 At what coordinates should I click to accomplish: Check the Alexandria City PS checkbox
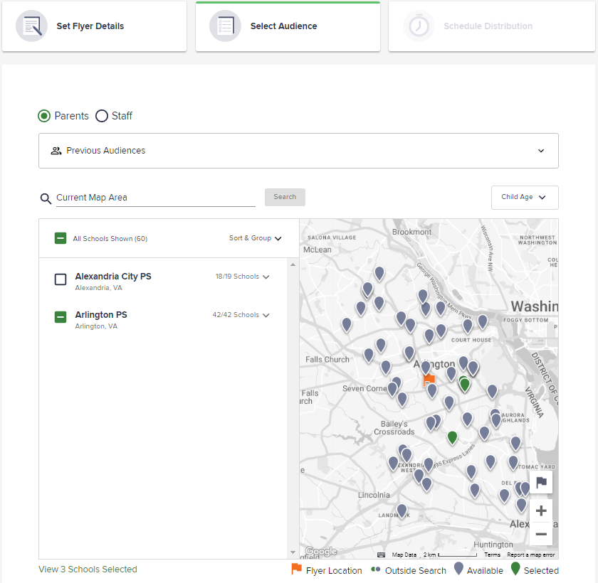[61, 279]
